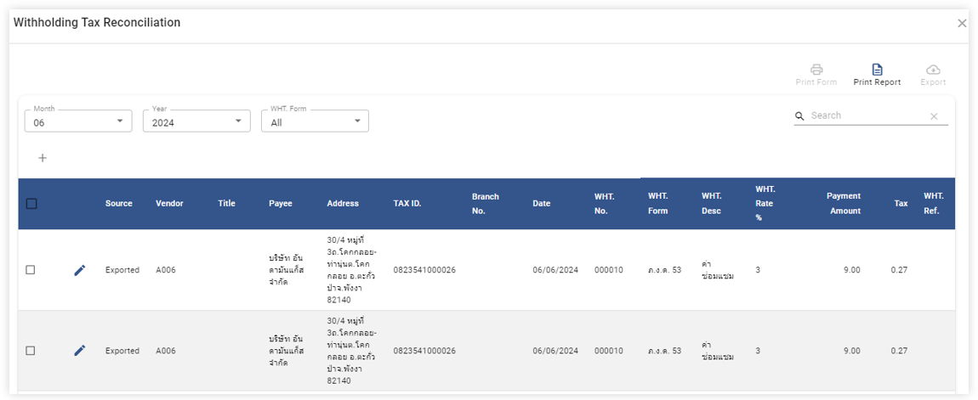Clear search with the X icon

click(x=934, y=116)
